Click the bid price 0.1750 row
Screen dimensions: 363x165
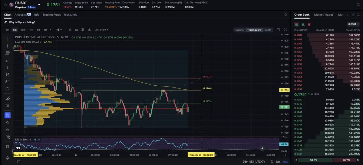(327, 100)
